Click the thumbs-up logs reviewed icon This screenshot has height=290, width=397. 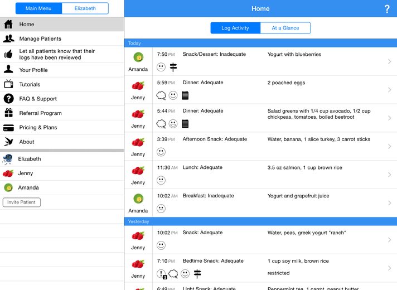pos(8,54)
